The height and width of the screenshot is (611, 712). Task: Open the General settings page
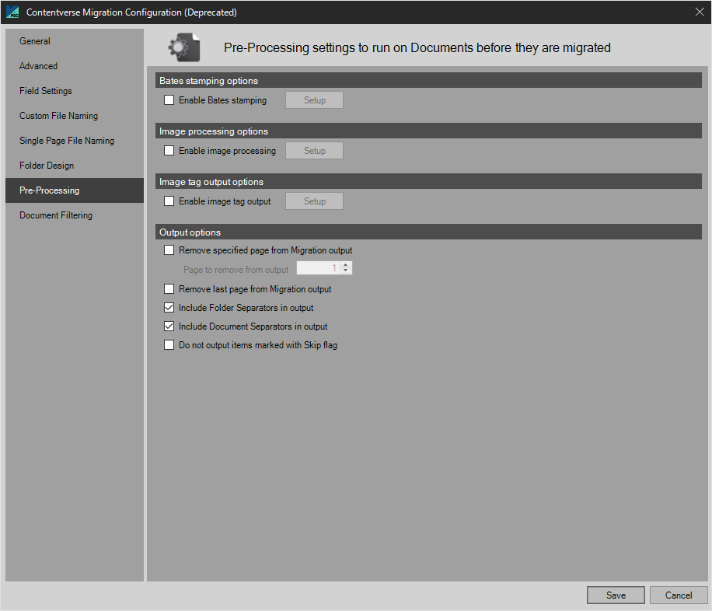tap(75, 41)
